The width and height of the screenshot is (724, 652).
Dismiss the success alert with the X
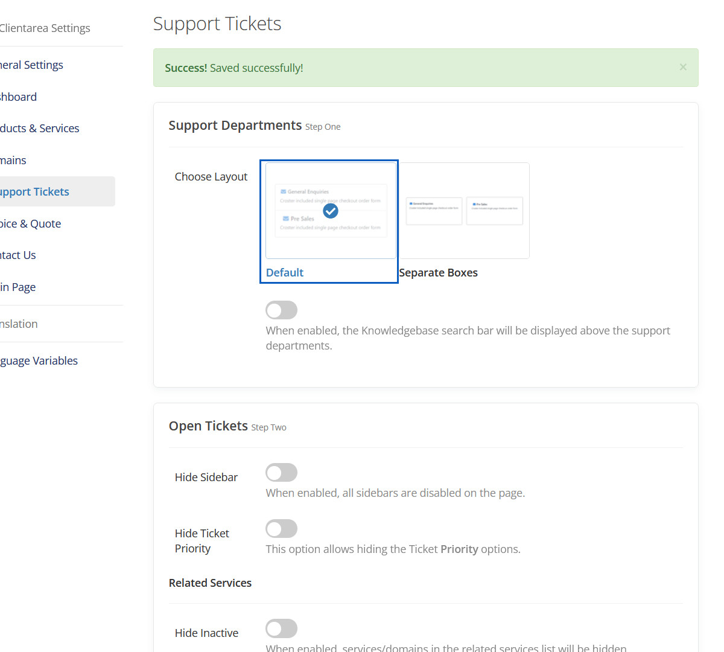(683, 67)
